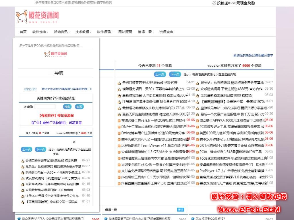Image resolution: width=294 pixels, height=220 pixels.
Task: Click the small logo in mobile preview panel
Action: tap(56, 54)
